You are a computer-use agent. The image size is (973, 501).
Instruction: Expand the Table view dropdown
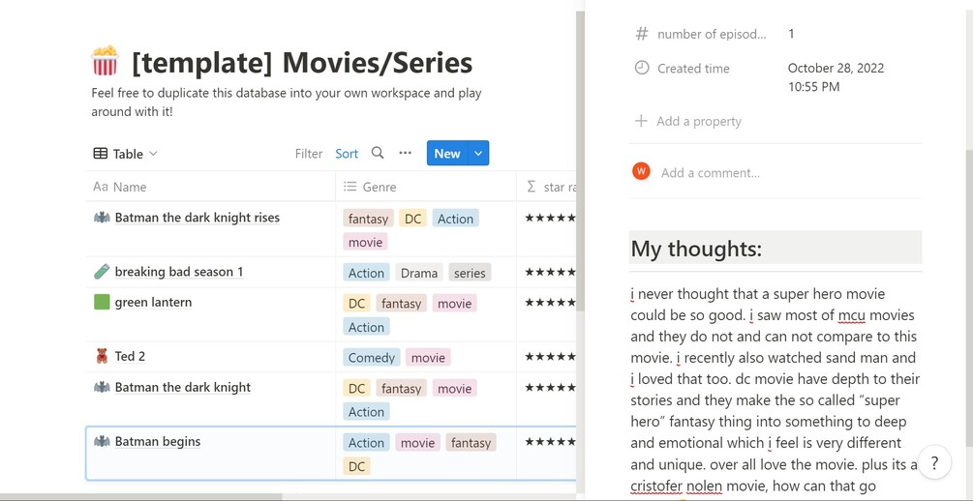(x=126, y=154)
